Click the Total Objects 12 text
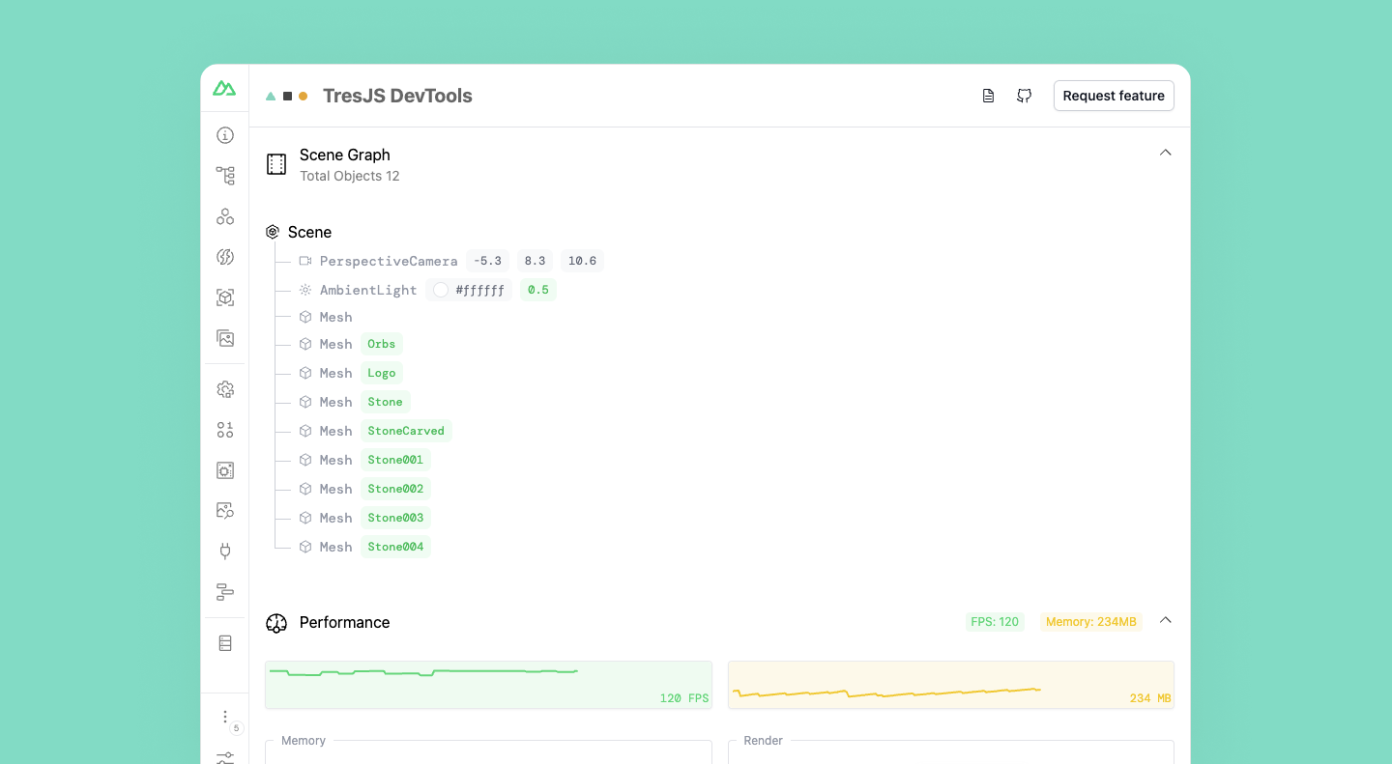The height and width of the screenshot is (764, 1392). (349, 176)
